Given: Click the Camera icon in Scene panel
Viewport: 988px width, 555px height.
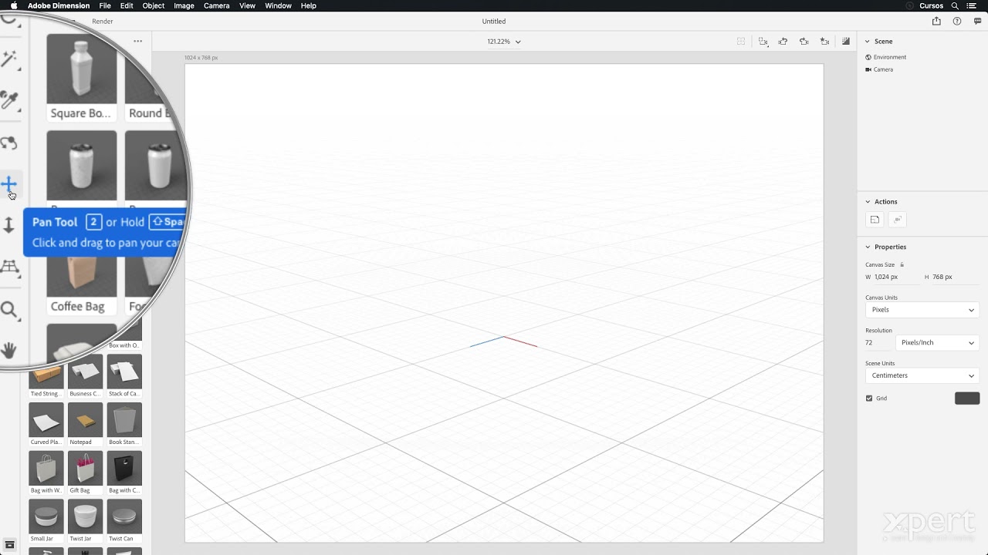Looking at the screenshot, I should 868,69.
